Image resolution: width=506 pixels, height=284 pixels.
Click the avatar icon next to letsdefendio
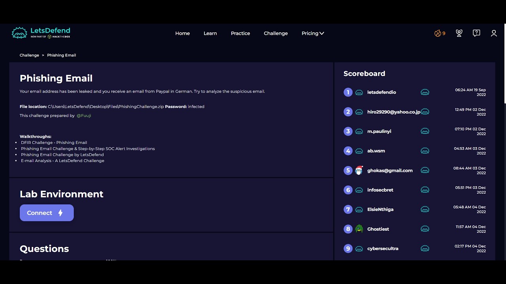click(359, 92)
